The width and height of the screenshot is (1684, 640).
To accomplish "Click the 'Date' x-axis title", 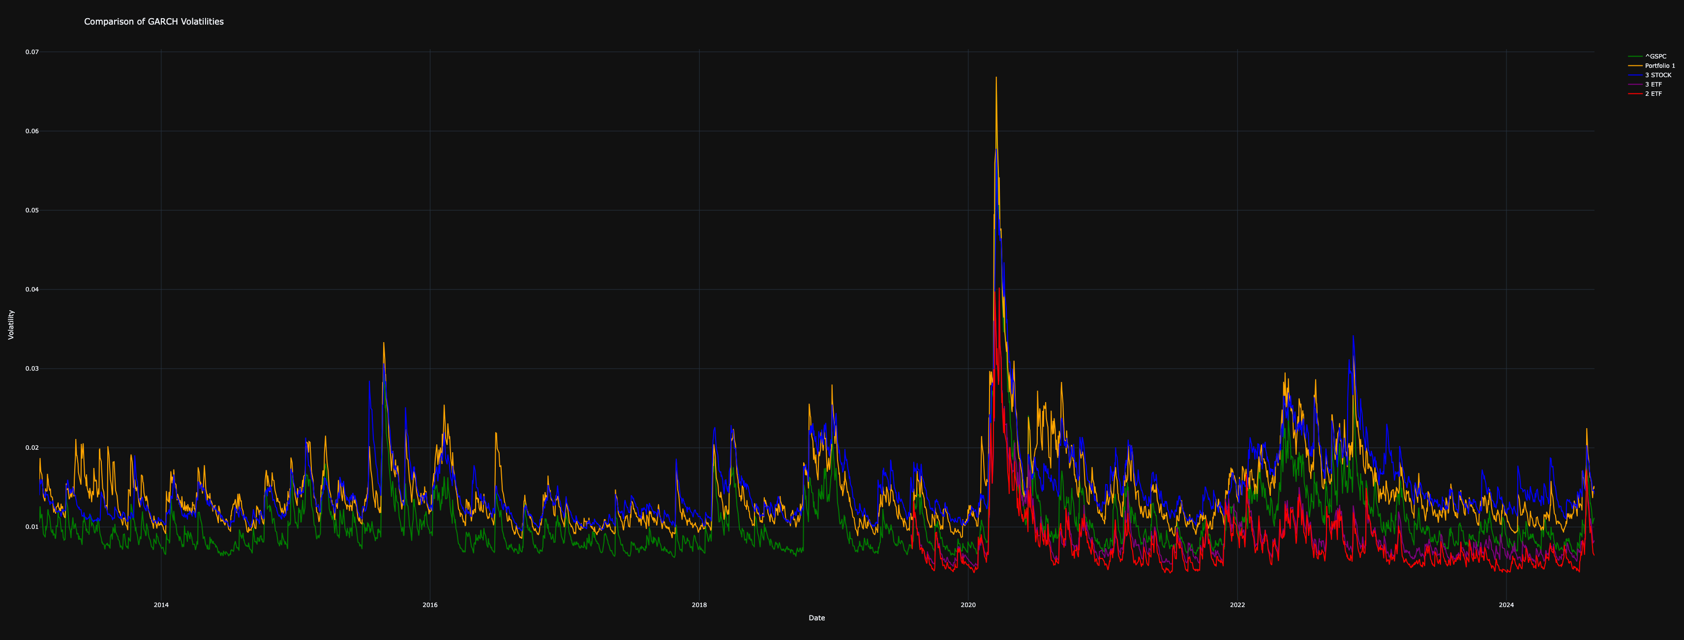I will click(x=816, y=618).
